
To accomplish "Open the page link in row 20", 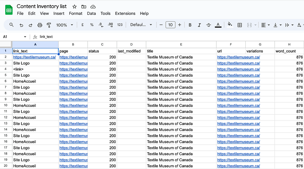I will coord(74,166).
